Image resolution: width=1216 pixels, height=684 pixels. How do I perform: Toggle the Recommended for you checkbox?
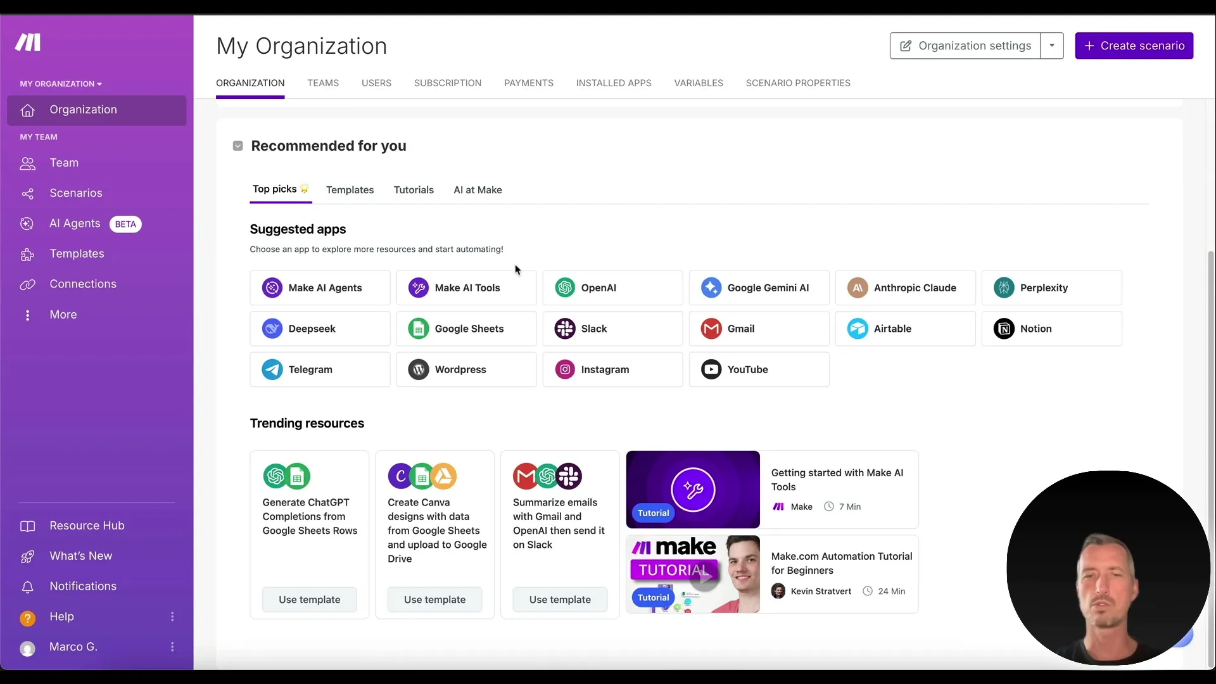click(237, 146)
